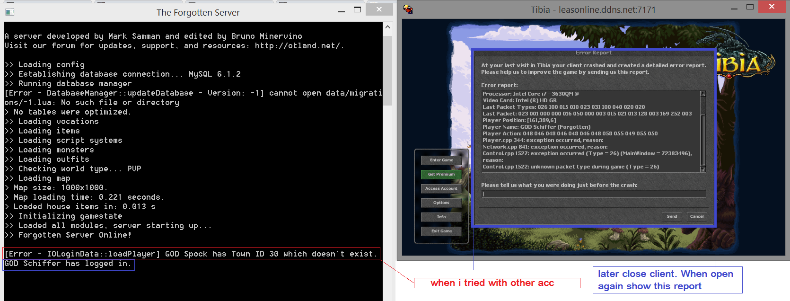Click The Forgotten Server title bar text

(x=198, y=13)
